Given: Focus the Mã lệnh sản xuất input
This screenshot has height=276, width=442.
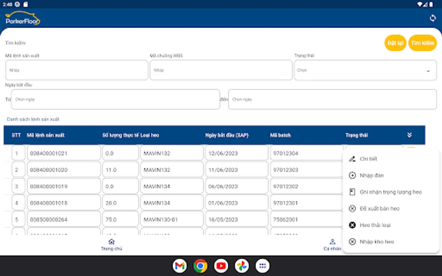Looking at the screenshot, I should 77,70.
